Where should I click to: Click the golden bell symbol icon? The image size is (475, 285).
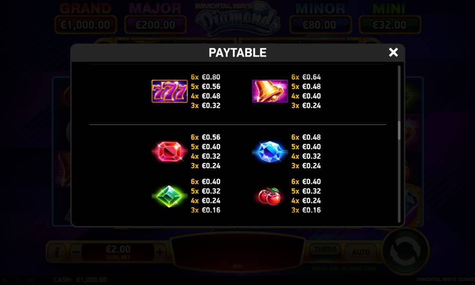point(270,91)
